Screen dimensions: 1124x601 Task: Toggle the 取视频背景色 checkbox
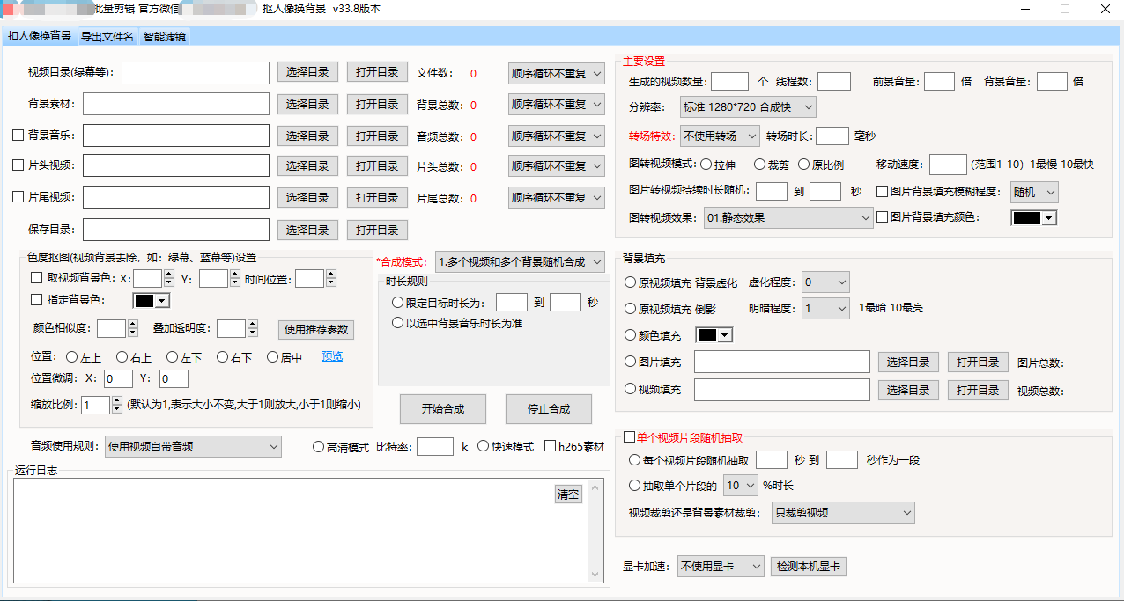[x=36, y=278]
